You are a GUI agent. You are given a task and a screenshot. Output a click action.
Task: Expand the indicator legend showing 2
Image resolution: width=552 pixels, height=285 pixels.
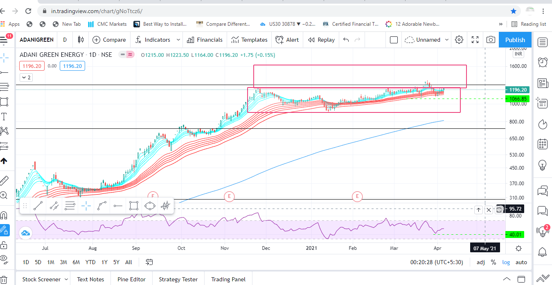tap(26, 77)
